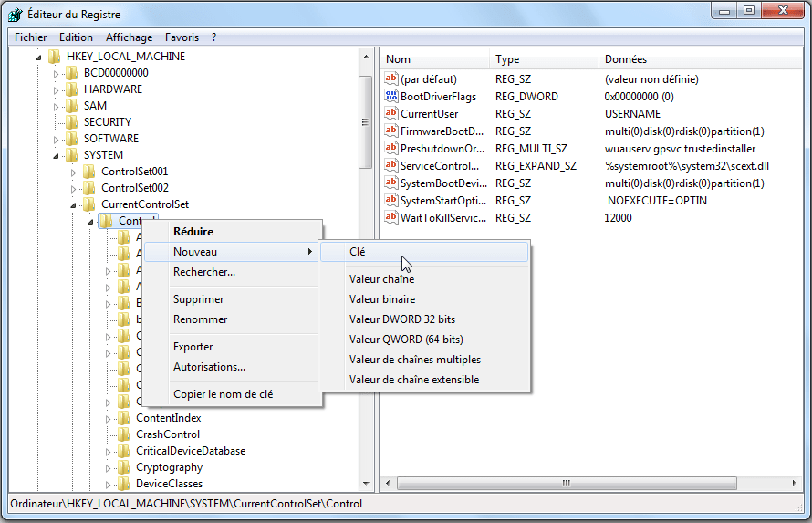The width and height of the screenshot is (812, 523).
Task: Expand the DeviceClasses key
Action: [x=108, y=485]
